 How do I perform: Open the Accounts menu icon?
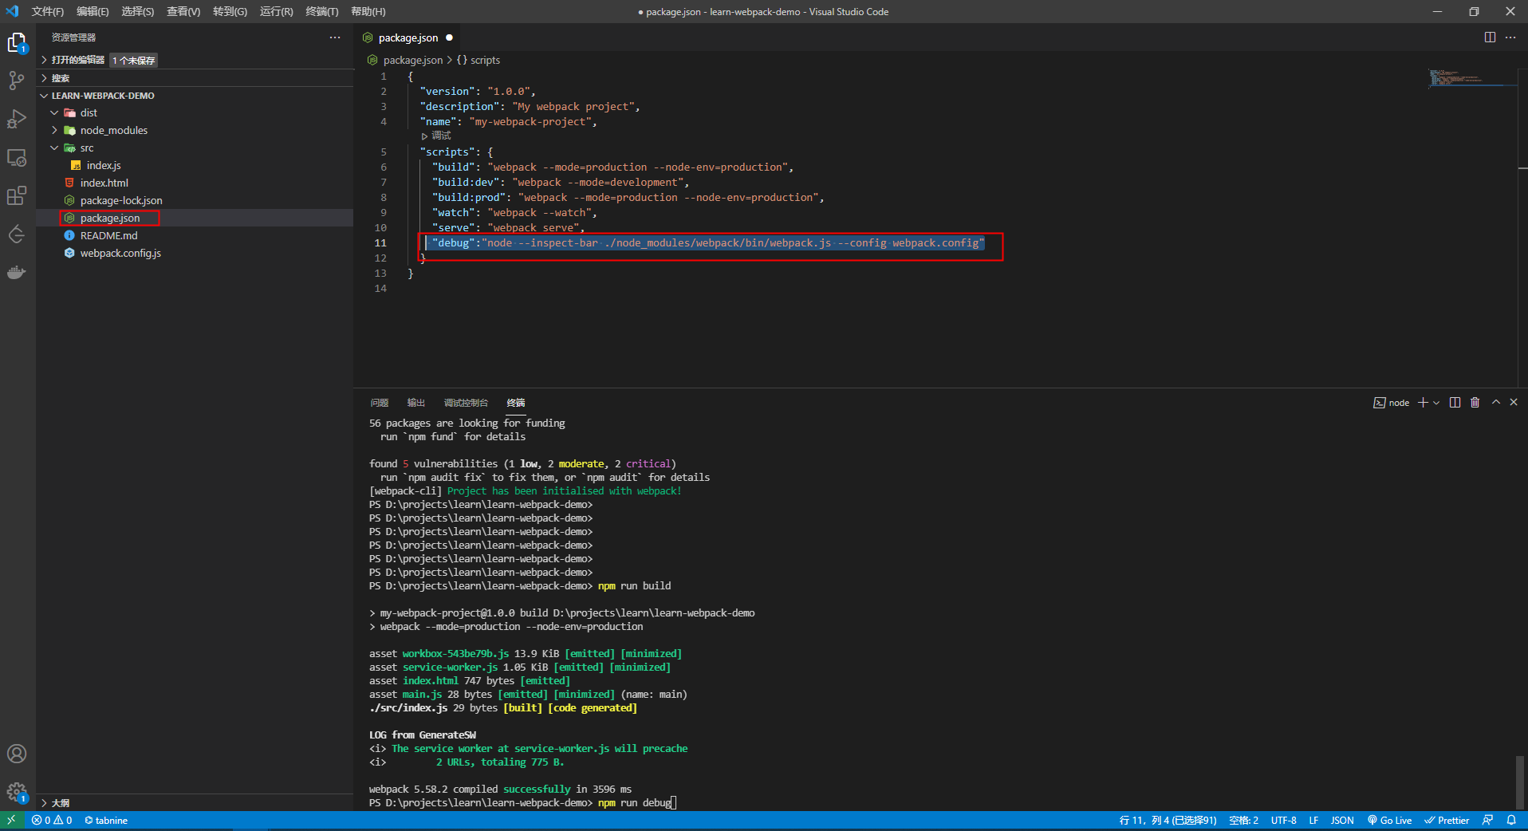(x=17, y=754)
